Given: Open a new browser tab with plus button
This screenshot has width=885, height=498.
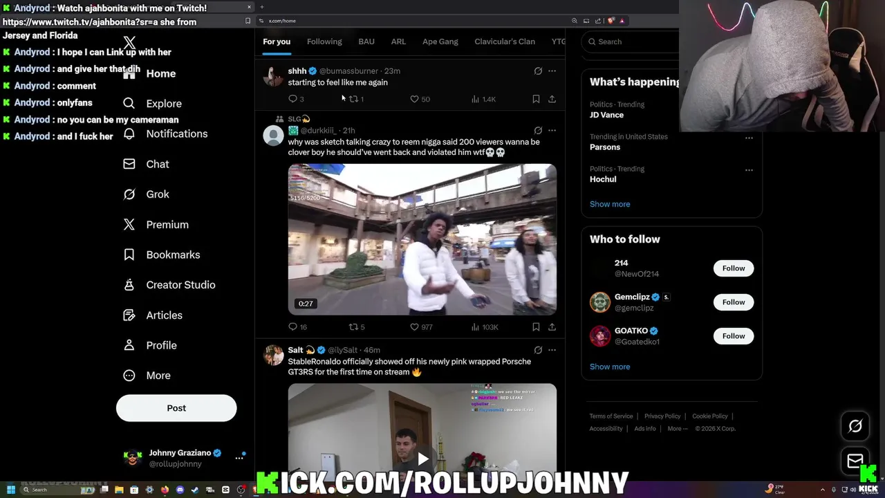Looking at the screenshot, I should click(x=262, y=7).
